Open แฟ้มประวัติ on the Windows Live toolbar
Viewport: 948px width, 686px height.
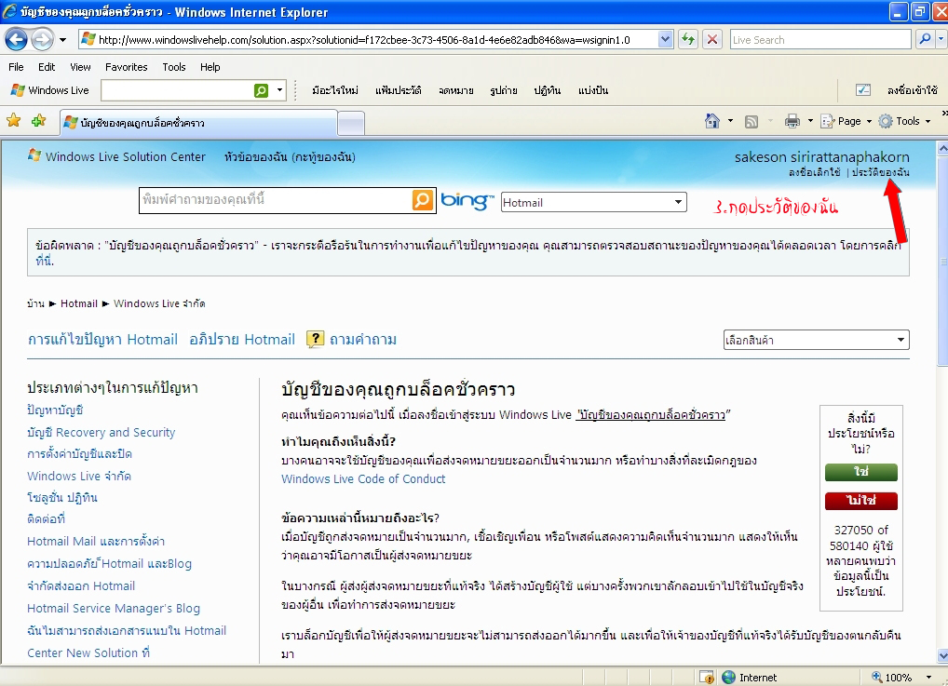(399, 90)
